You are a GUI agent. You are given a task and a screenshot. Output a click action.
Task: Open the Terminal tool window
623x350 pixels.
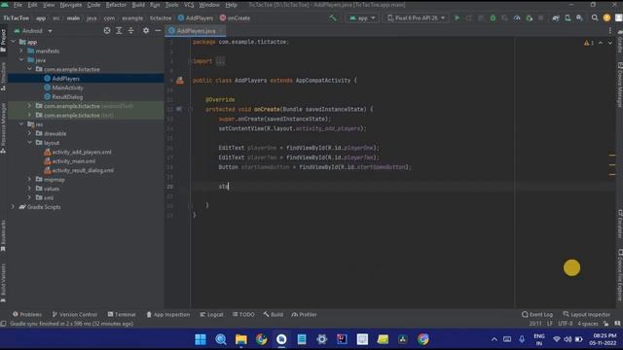pyautogui.click(x=122, y=314)
